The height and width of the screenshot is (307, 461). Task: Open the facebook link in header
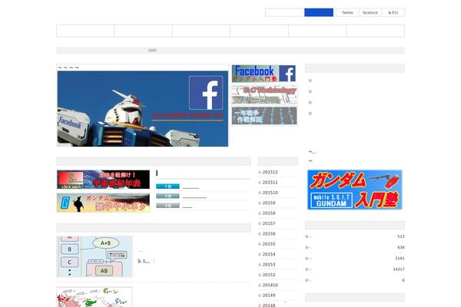pos(370,12)
